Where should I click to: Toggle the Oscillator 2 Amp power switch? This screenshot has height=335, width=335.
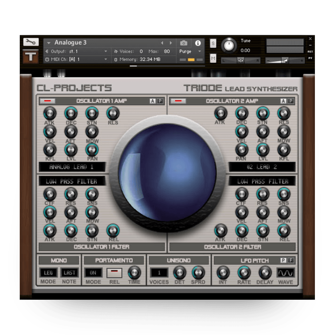(x=178, y=101)
